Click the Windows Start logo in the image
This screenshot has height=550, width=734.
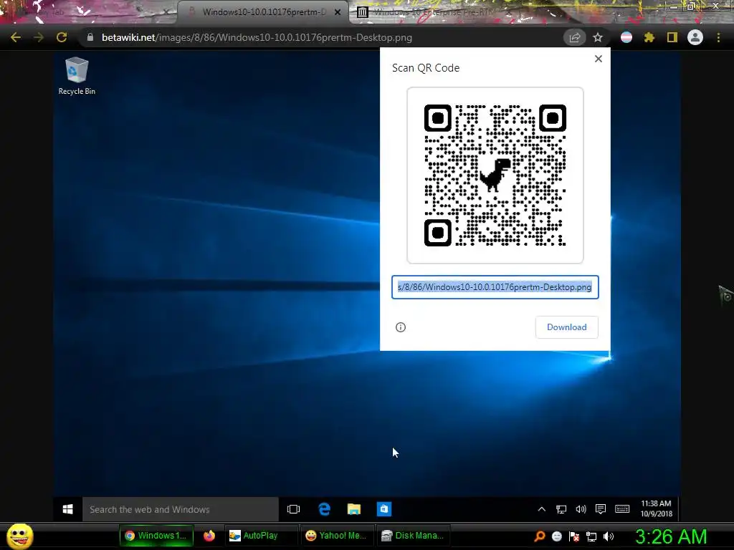pyautogui.click(x=68, y=509)
